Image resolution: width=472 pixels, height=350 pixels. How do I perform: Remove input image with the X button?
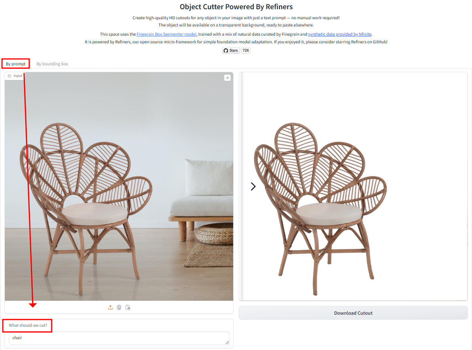click(228, 78)
